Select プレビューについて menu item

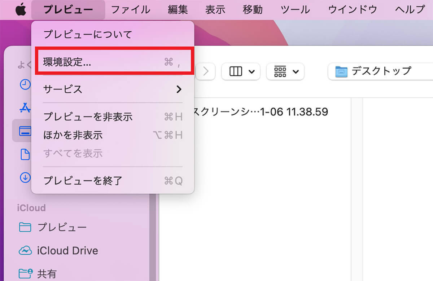coord(113,35)
